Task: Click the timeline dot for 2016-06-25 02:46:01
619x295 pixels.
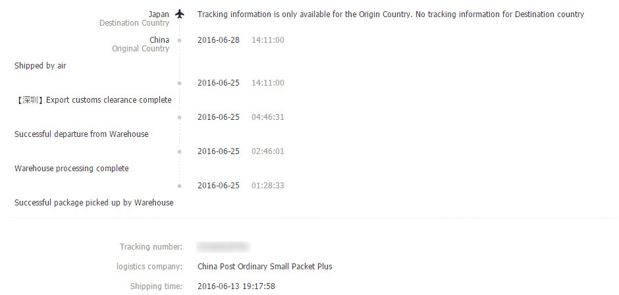Action: (179, 151)
